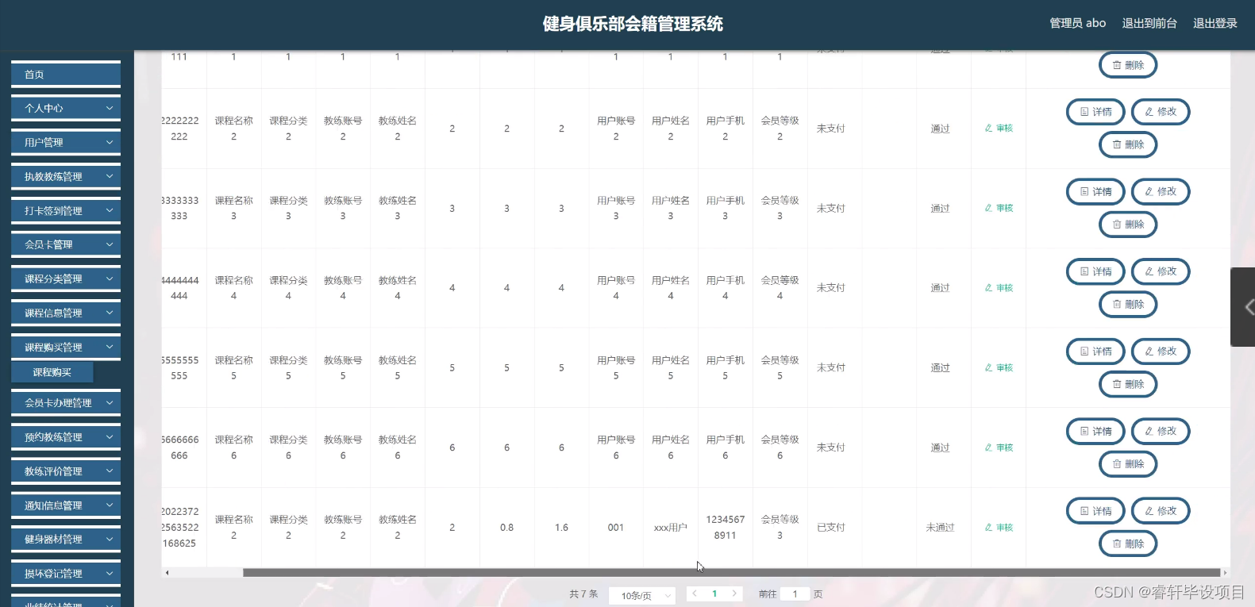Click the horizontal table scrollbar thumb
This screenshot has width=1255, height=607.
tap(731, 572)
